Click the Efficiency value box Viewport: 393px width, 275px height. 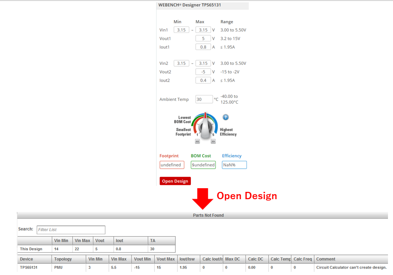234,165
